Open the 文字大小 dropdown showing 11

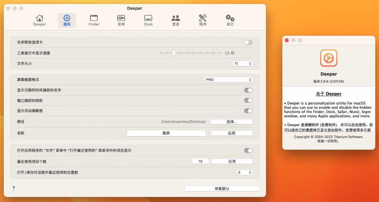tap(242, 64)
